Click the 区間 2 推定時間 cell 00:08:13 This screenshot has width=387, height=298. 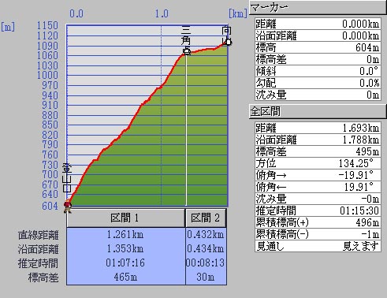tap(206, 263)
